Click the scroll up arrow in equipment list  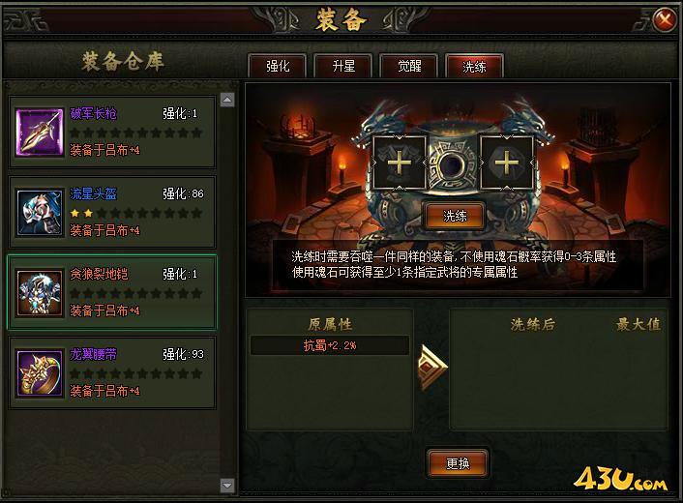pos(227,100)
